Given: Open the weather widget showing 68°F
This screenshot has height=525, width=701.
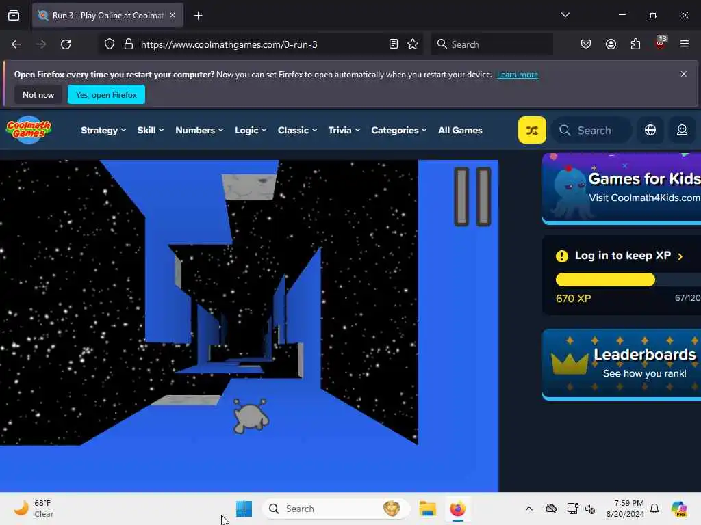Looking at the screenshot, I should 34,509.
